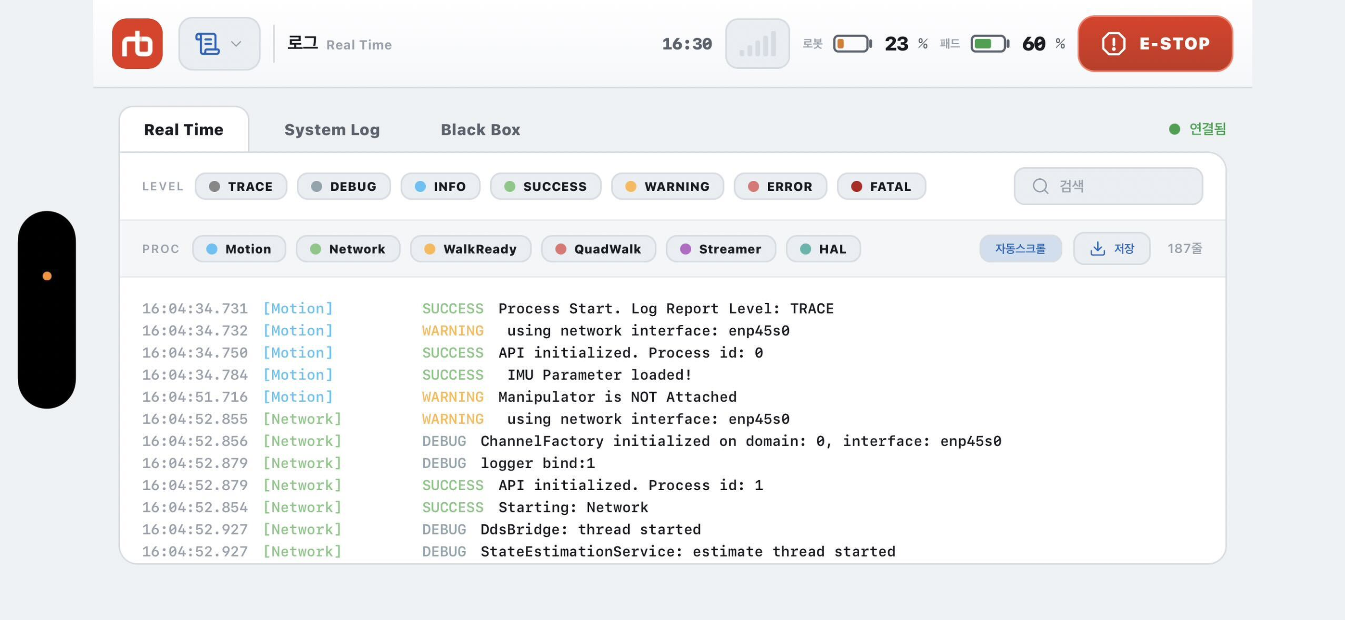Select log line 'DdsBridge: thread started'
1345x620 pixels.
click(591, 530)
